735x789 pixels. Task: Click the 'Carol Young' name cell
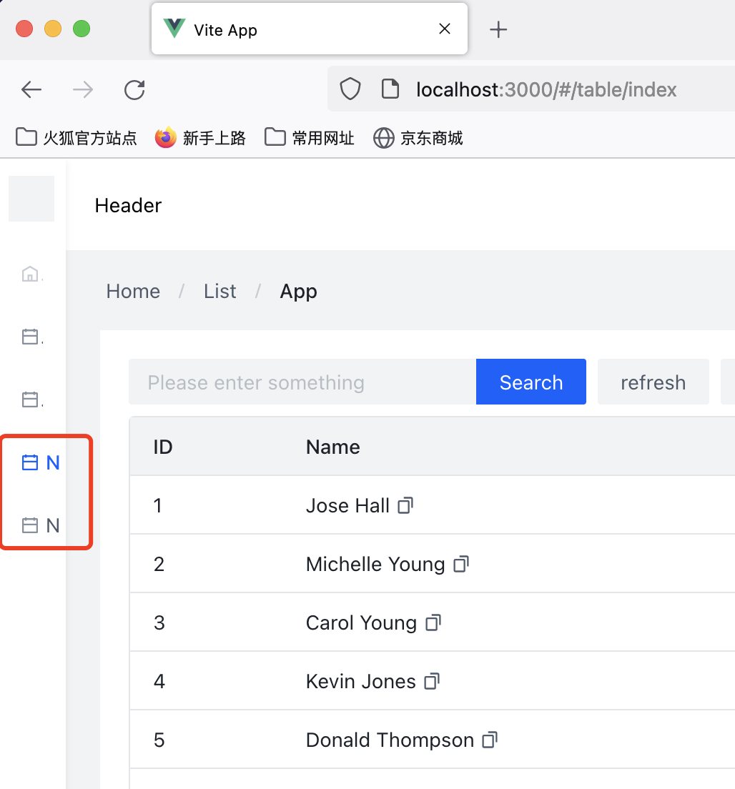click(362, 622)
